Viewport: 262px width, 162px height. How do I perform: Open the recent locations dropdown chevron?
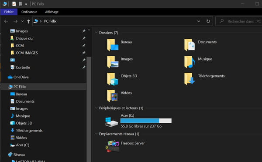(x=22, y=21)
